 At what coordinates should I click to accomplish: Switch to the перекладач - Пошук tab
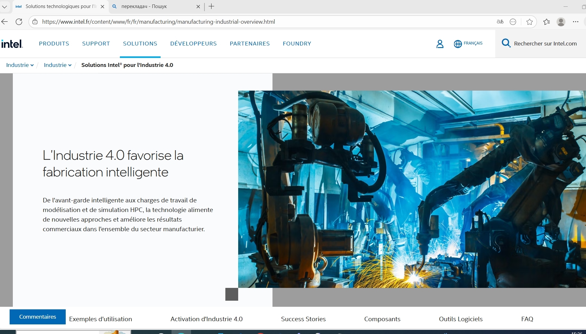click(x=156, y=6)
